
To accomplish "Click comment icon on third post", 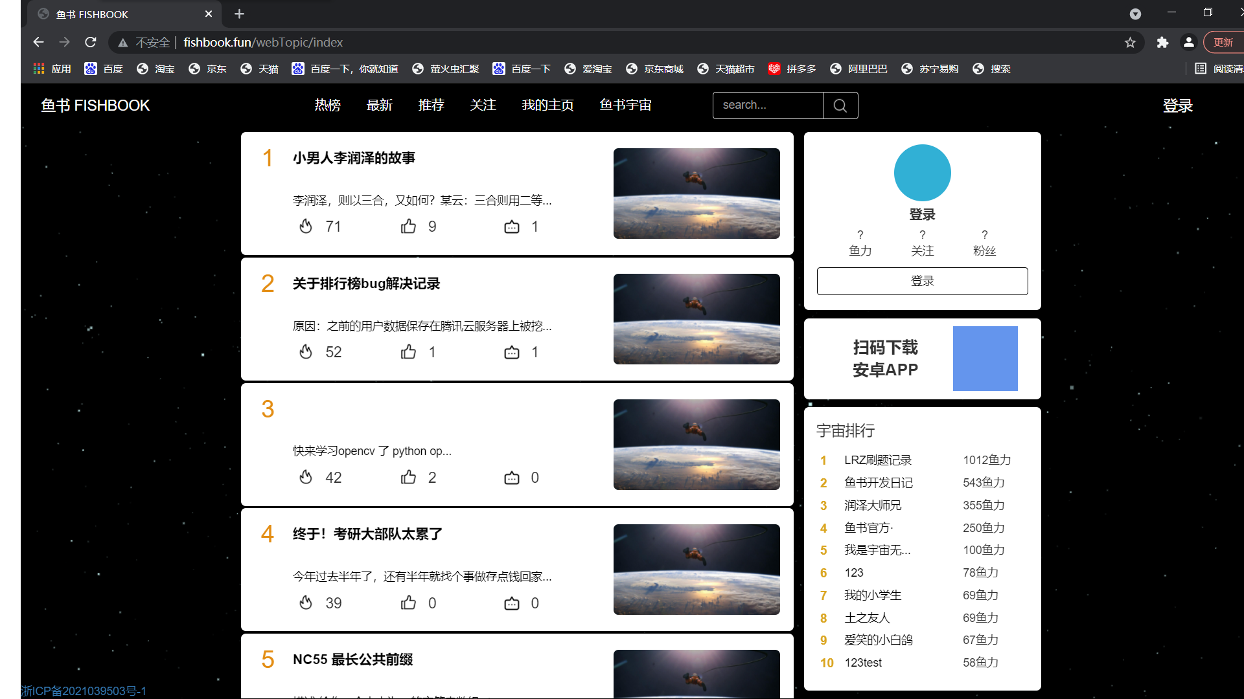I will [512, 478].
